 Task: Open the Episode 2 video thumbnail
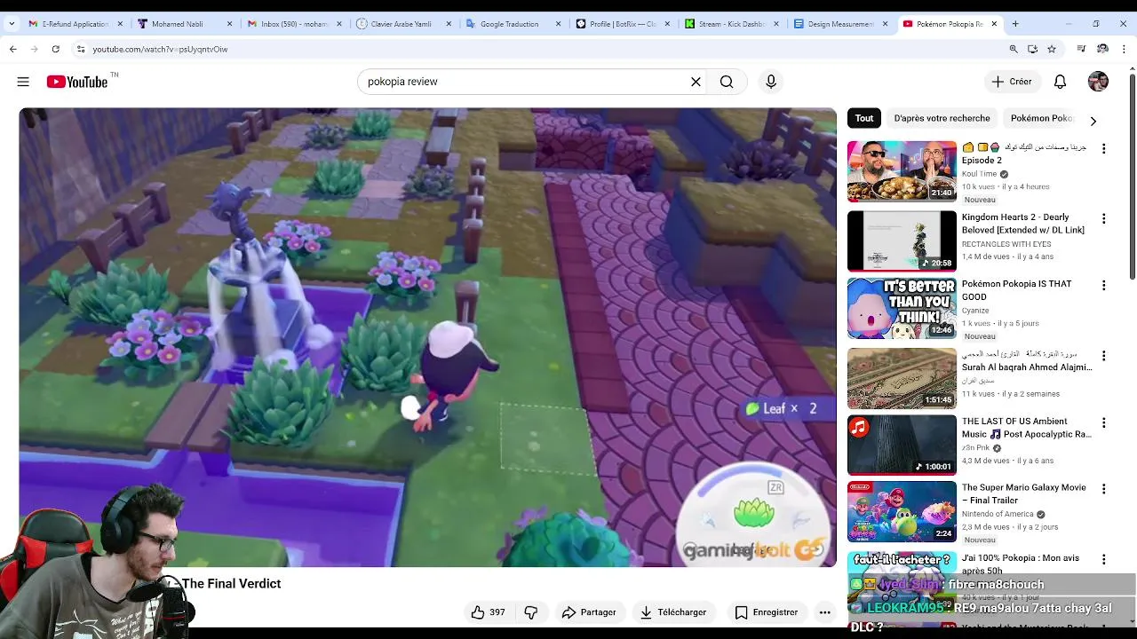[902, 171]
